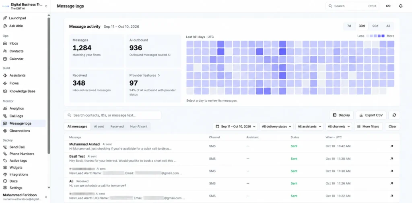Click the top bar Search field
The width and height of the screenshot is (412, 203).
[x=352, y=6]
